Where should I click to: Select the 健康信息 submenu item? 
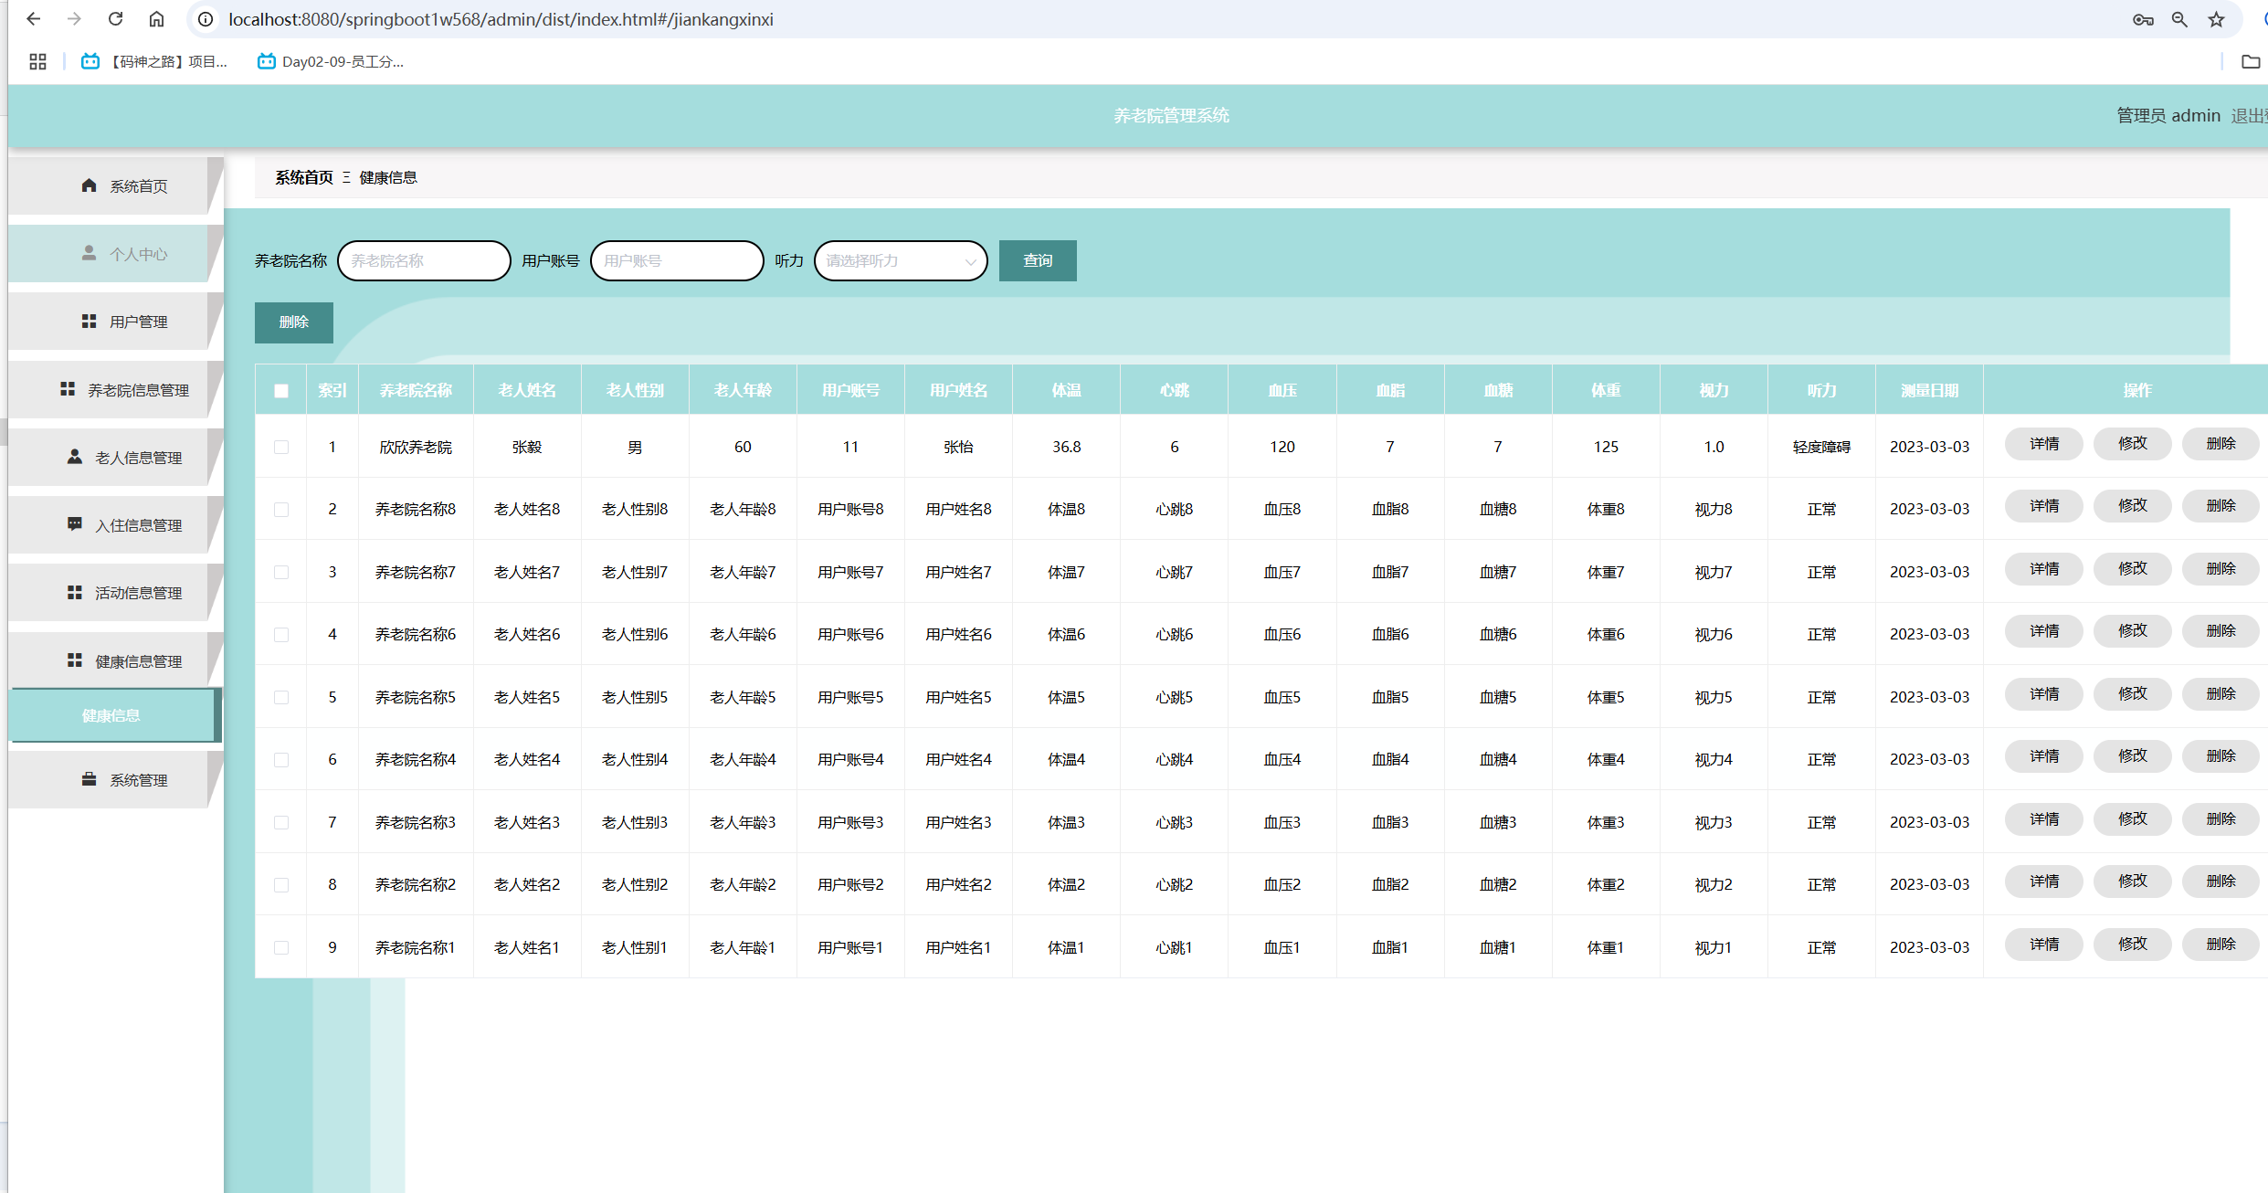click(113, 715)
